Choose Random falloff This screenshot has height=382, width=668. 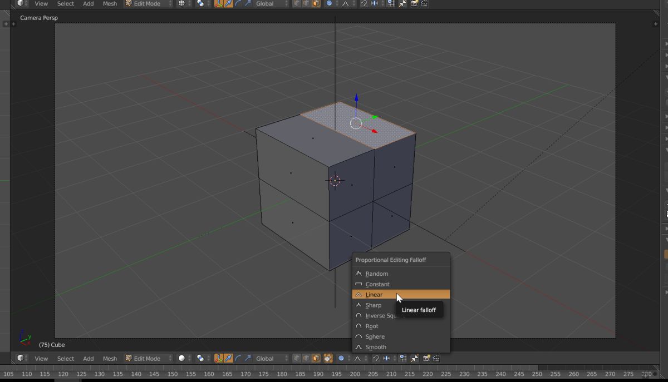(x=401, y=274)
